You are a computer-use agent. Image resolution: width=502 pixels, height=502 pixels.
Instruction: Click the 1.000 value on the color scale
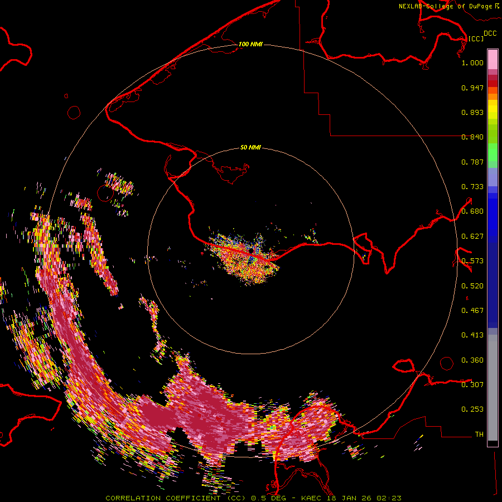click(x=472, y=62)
